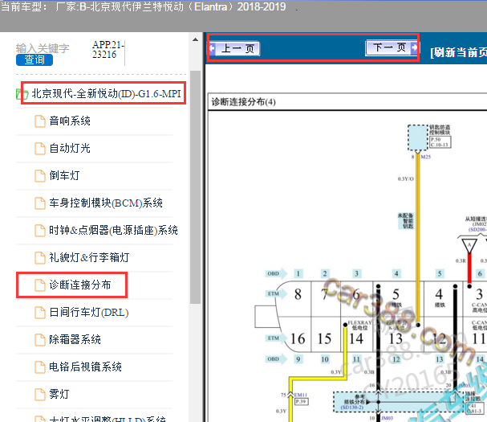This screenshot has width=487, height=422.
Task: Open the 除霜器系统 entry
Action: (x=75, y=339)
